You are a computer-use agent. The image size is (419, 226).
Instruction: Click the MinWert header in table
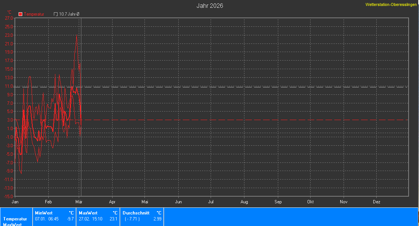[43, 213]
